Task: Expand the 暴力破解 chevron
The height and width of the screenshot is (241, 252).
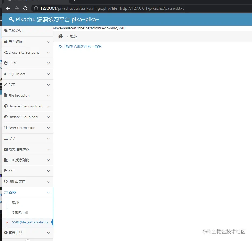Action: [x=48, y=42]
